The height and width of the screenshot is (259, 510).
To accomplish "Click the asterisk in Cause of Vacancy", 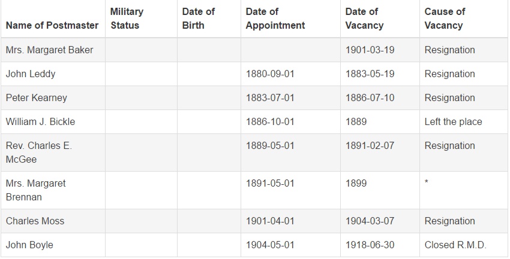I will [427, 182].
